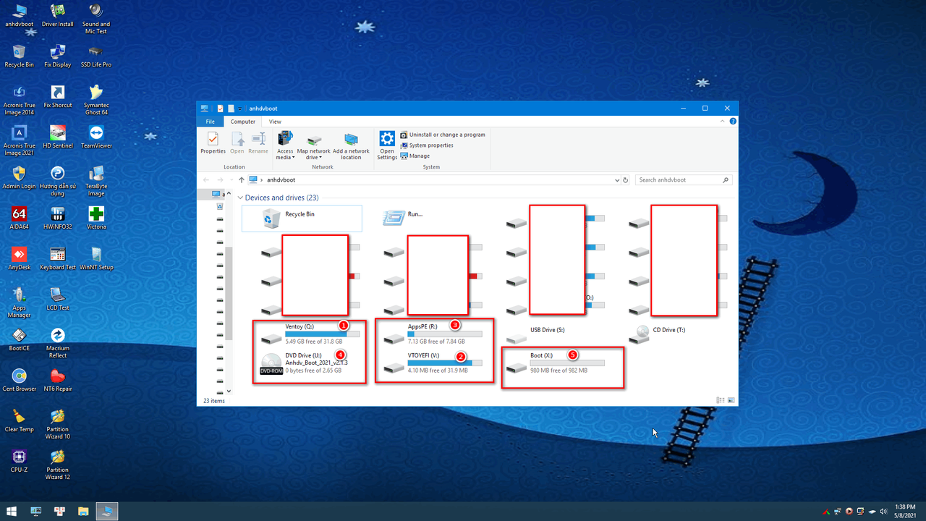
Task: Click Properties in the Computer ribbon
Action: pos(213,143)
